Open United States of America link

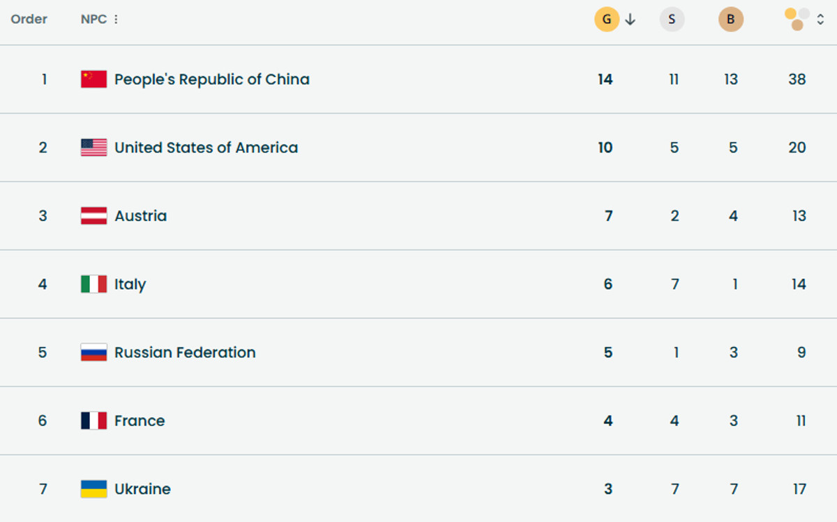click(x=206, y=148)
